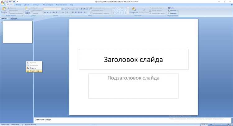Open Заливка фигуры dropdown

(x=156, y=8)
